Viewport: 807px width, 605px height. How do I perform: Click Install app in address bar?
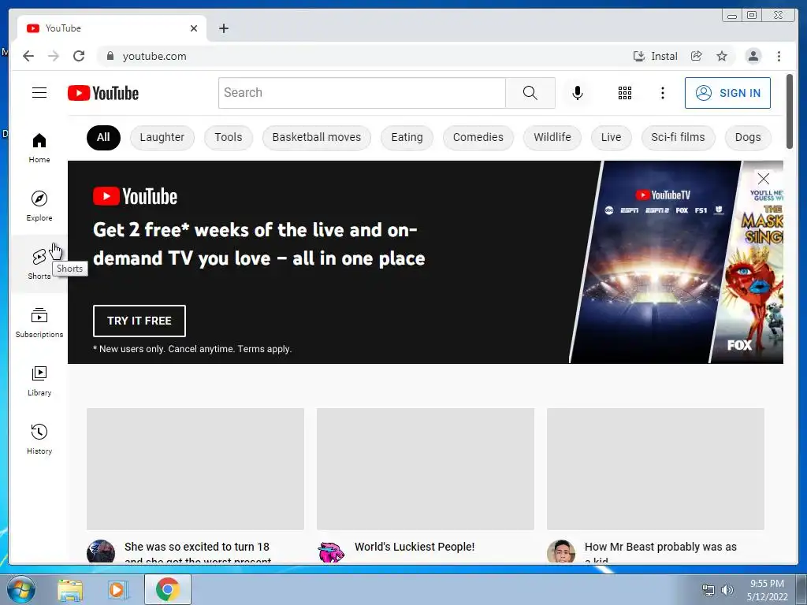tap(655, 56)
